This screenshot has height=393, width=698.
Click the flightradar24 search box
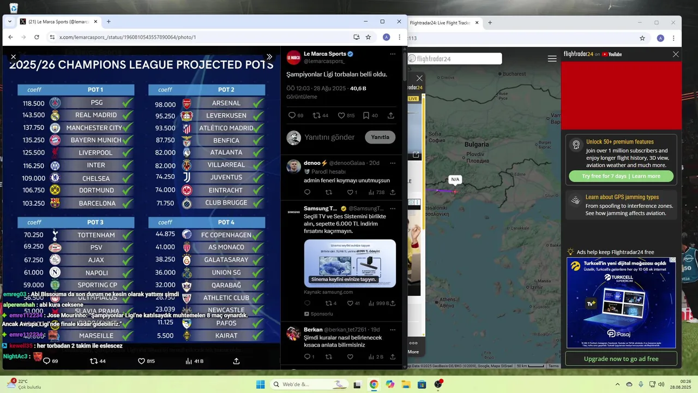(455, 59)
